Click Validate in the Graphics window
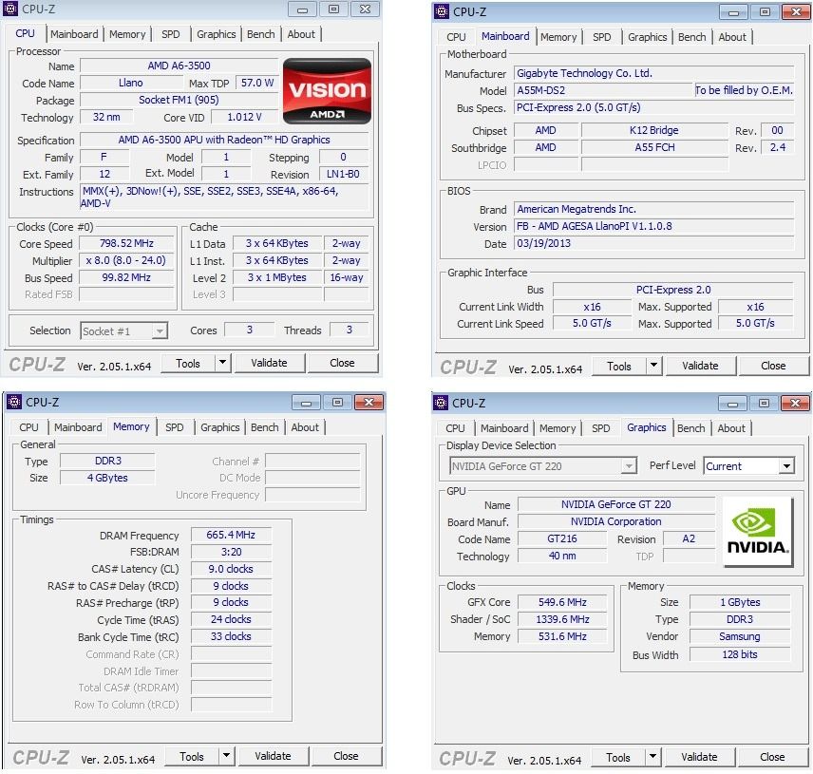The image size is (813, 774). coord(699,757)
